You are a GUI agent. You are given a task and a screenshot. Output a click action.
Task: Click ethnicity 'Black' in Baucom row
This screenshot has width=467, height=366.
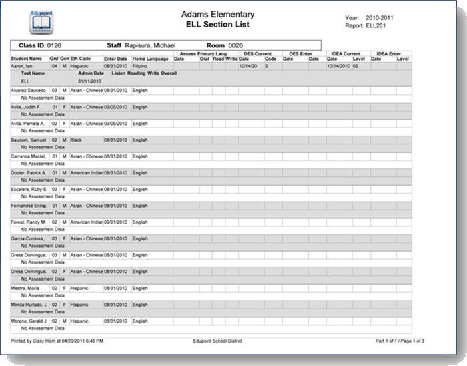click(x=76, y=140)
